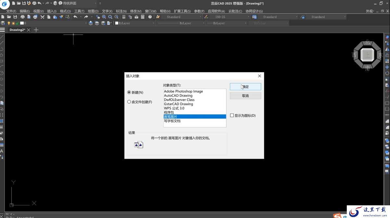The height and width of the screenshot is (218, 390).
Task: Open the table style Standard dropdown
Action: [x=277, y=17]
